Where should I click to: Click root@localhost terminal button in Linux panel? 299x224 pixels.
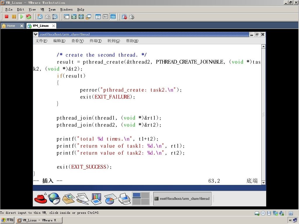[182, 199]
